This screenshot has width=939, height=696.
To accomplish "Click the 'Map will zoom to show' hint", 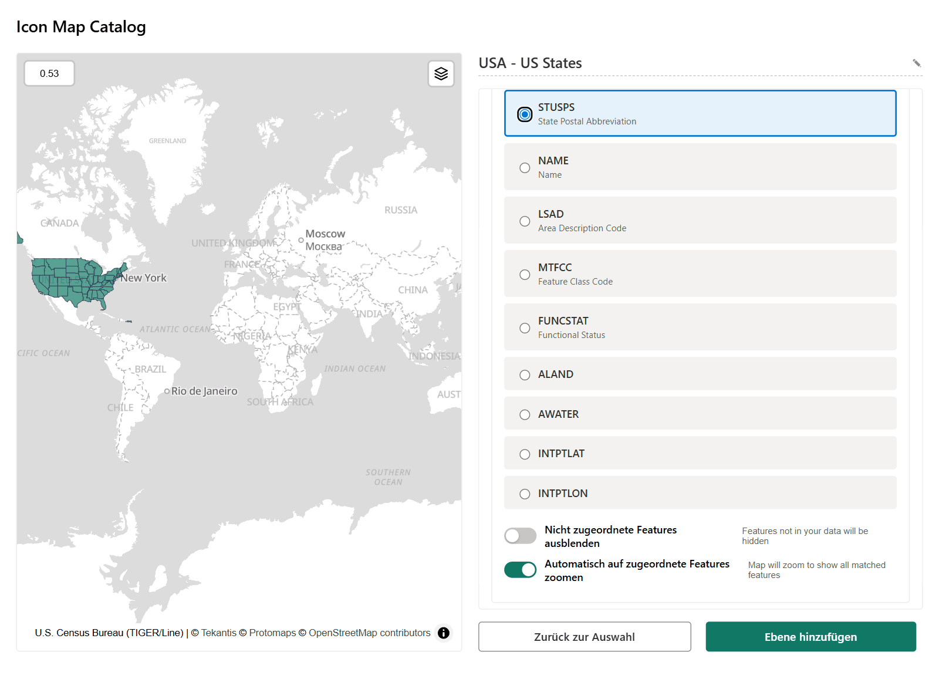I will pos(816,570).
